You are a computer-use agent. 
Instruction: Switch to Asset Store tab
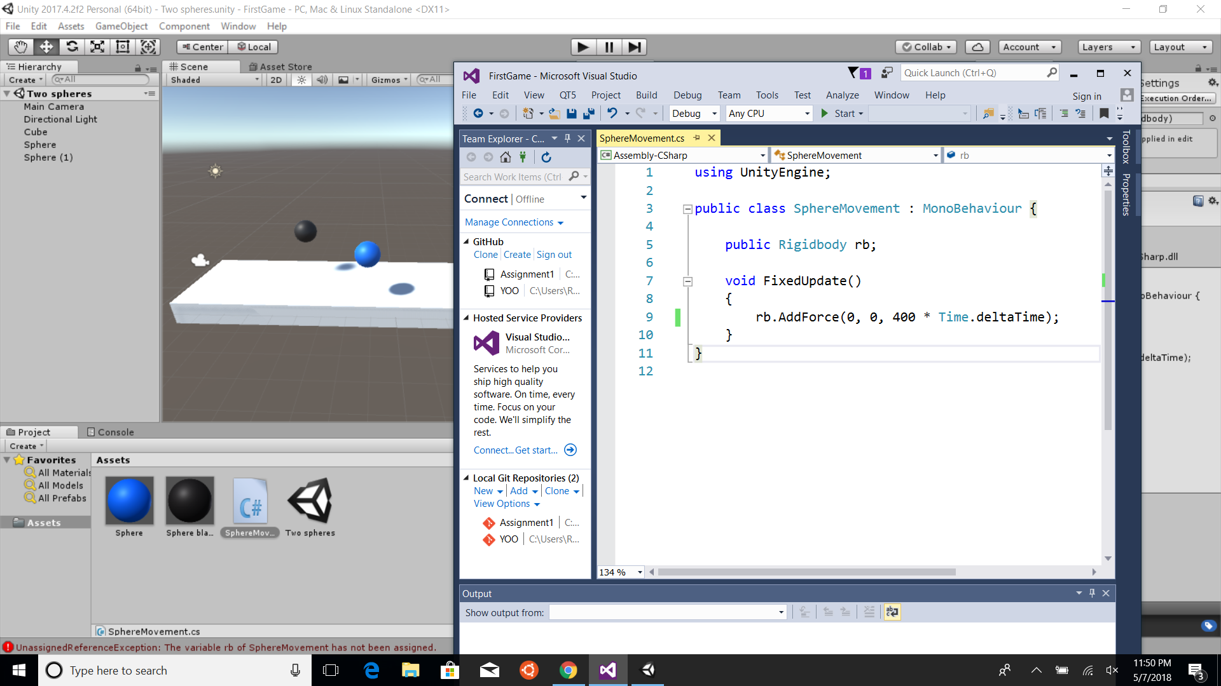click(280, 67)
